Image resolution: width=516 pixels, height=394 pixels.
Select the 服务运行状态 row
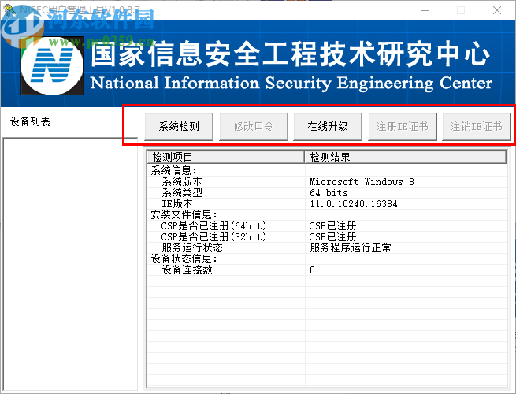pyautogui.click(x=327, y=248)
